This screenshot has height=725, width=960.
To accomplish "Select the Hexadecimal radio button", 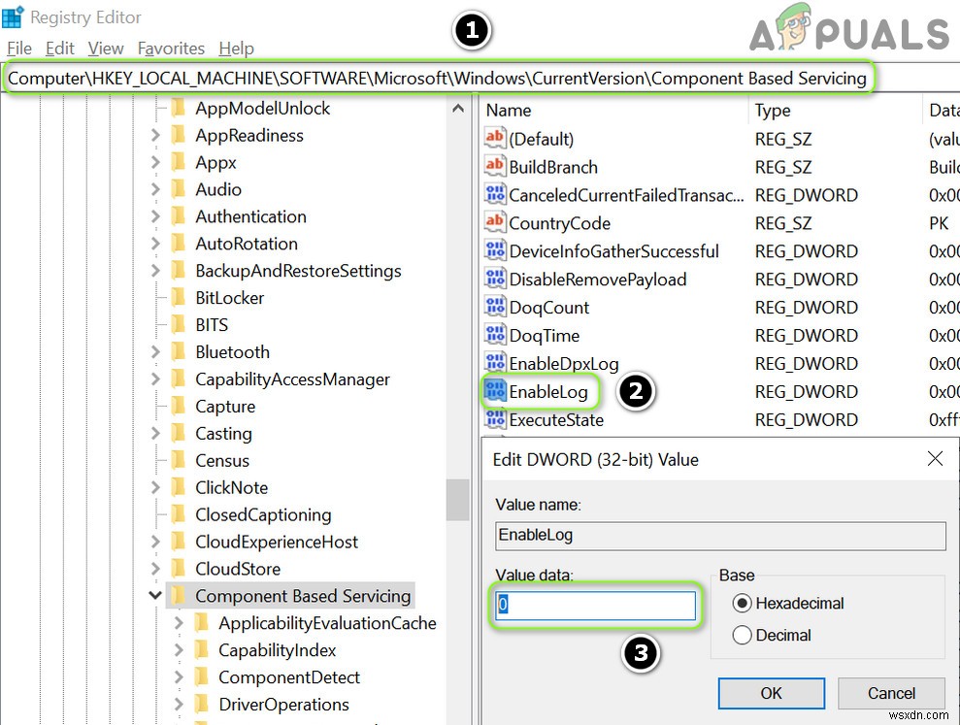I will 743,603.
